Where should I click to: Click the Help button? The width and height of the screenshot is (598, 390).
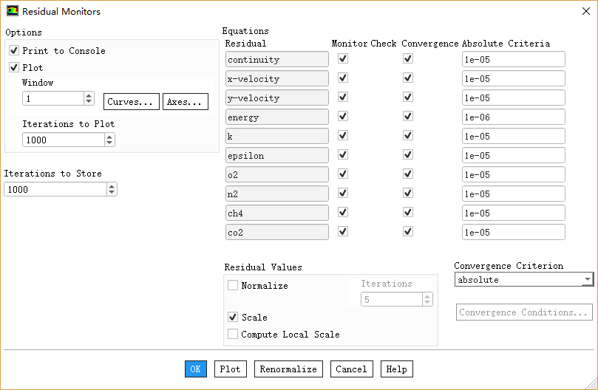(x=396, y=369)
